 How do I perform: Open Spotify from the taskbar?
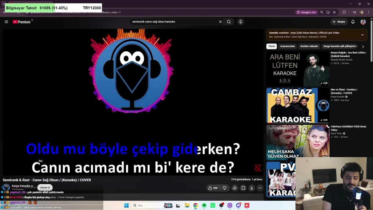click(204, 205)
